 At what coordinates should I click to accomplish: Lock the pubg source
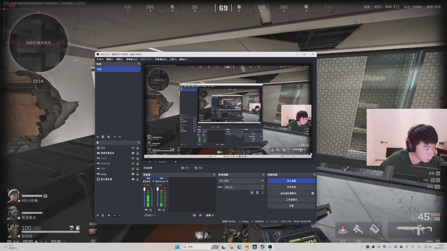click(137, 174)
